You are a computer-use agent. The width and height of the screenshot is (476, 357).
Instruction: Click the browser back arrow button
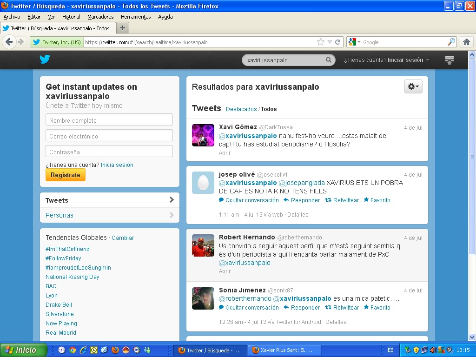pos(9,42)
